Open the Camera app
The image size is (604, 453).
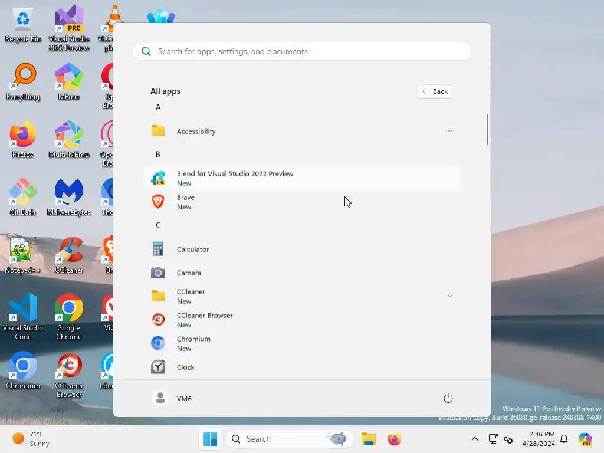(x=302, y=273)
